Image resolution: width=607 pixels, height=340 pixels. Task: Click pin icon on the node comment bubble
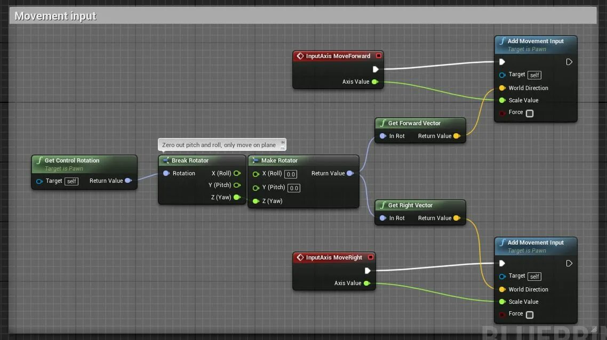283,142
